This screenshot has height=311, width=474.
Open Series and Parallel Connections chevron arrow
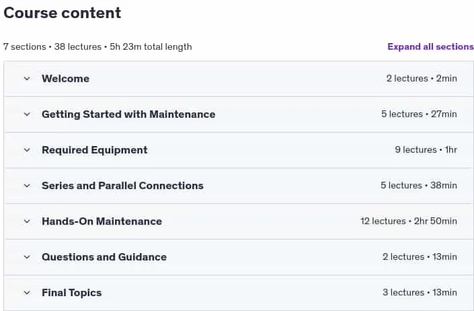tap(27, 186)
